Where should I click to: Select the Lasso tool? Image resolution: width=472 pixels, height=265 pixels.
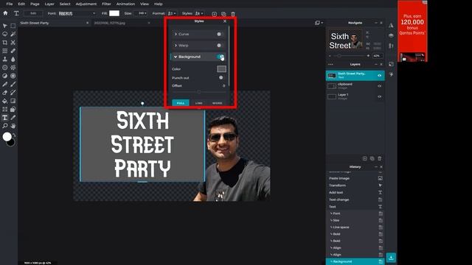pos(5,35)
